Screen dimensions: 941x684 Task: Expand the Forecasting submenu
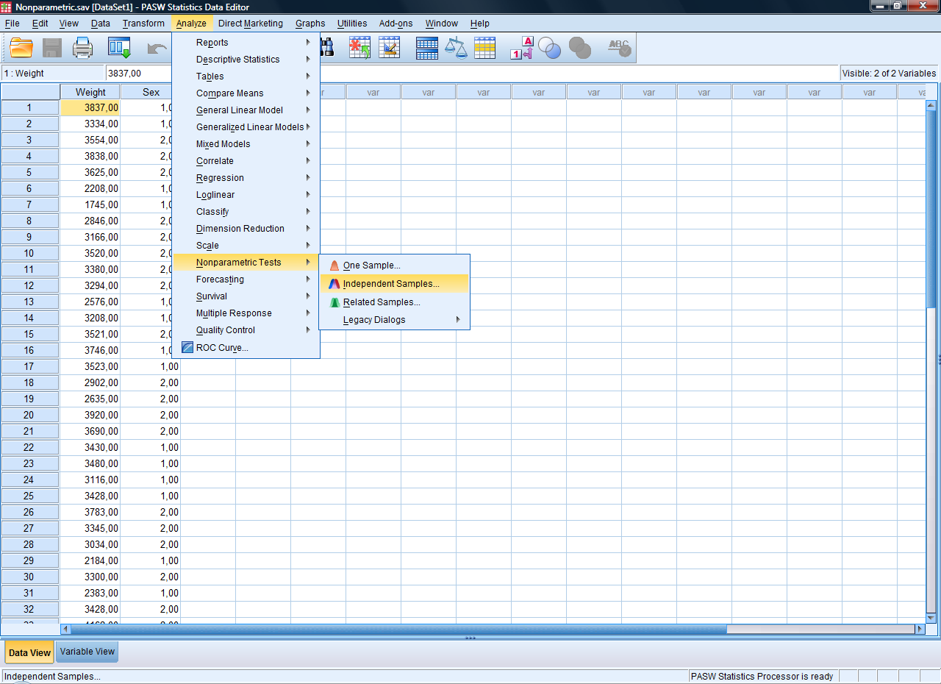pos(246,279)
